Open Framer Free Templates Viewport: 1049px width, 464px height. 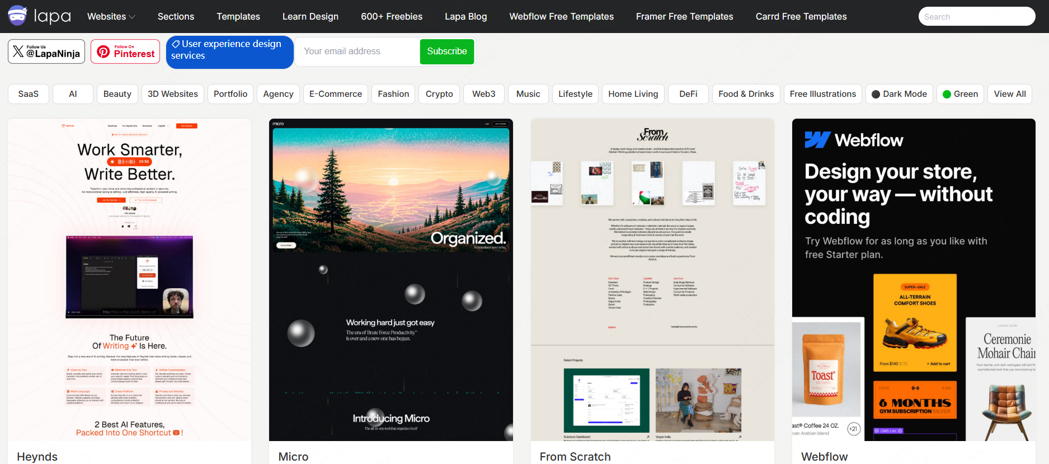(685, 16)
